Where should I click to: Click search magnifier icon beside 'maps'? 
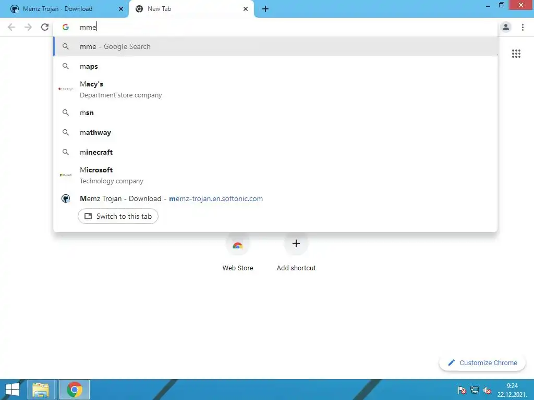[x=66, y=66]
